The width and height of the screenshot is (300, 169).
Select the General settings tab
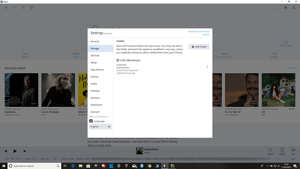pos(100,41)
